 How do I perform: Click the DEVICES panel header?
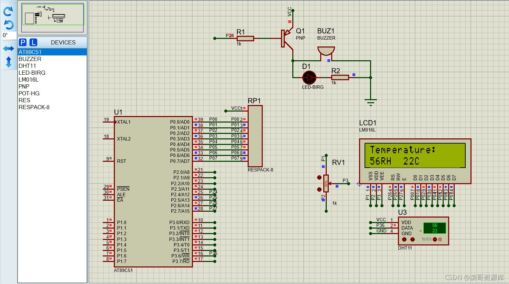click(63, 42)
